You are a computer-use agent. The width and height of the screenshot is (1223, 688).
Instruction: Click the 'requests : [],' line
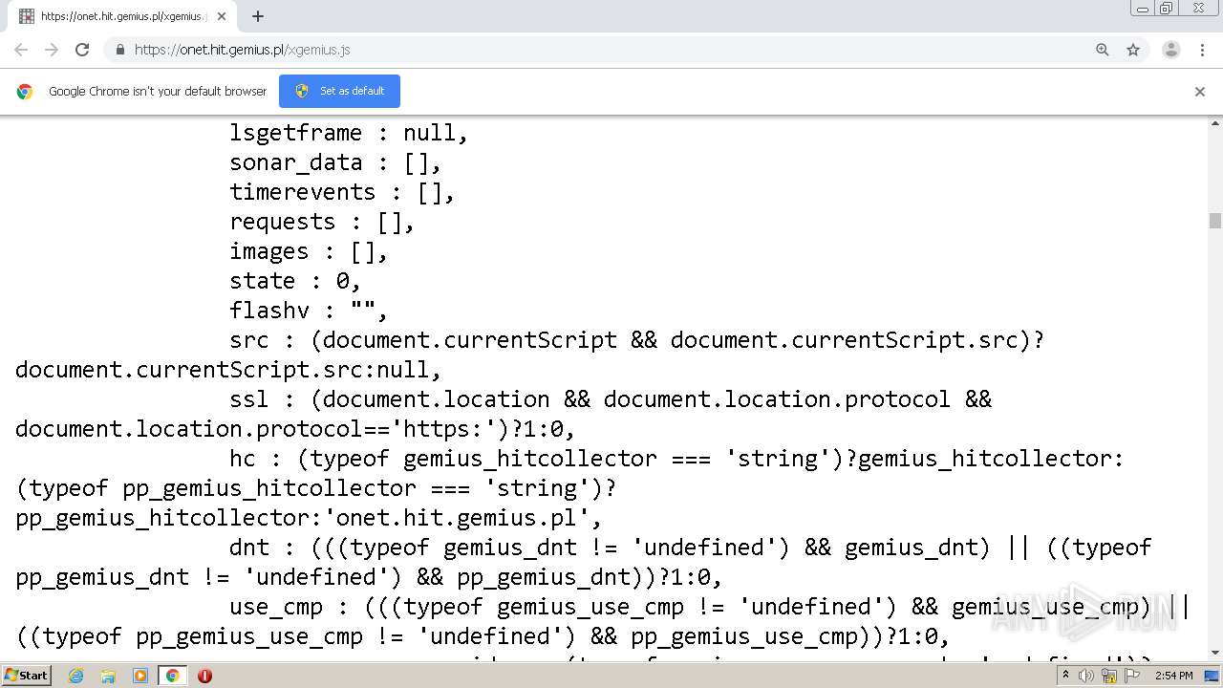point(322,222)
